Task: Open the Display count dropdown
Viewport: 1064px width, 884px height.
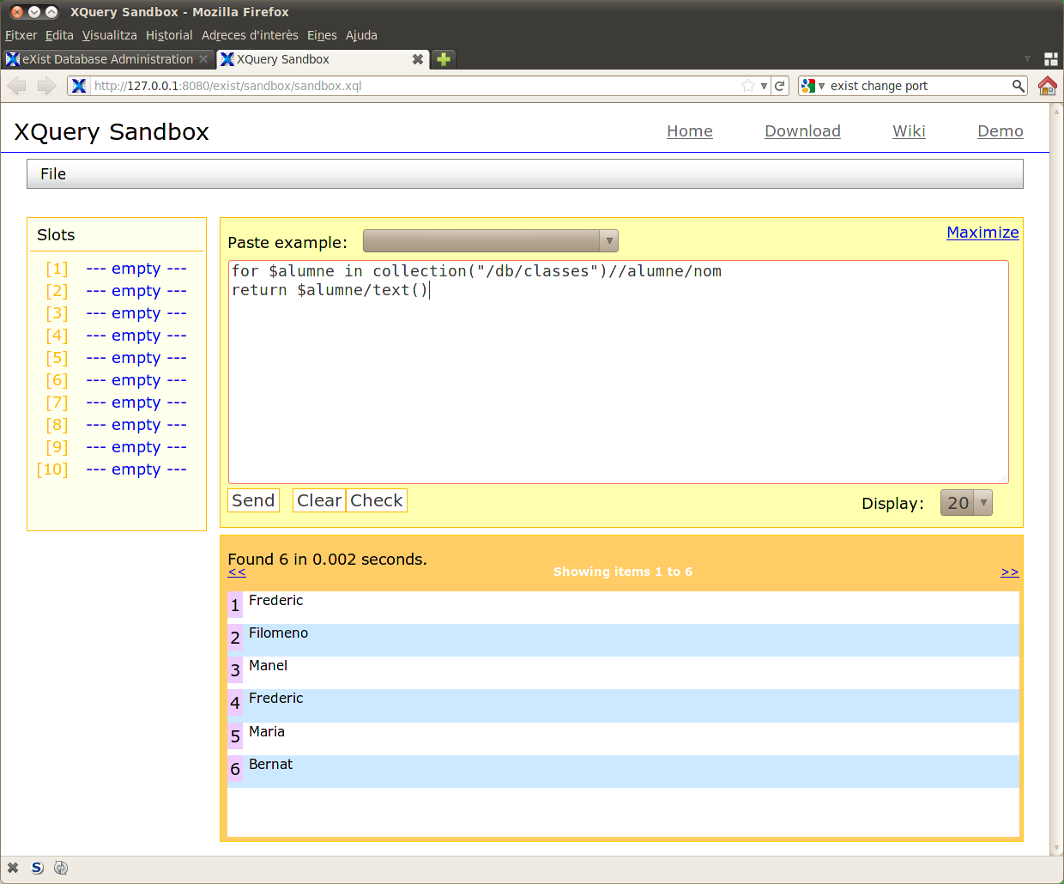Action: pyautogui.click(x=966, y=503)
